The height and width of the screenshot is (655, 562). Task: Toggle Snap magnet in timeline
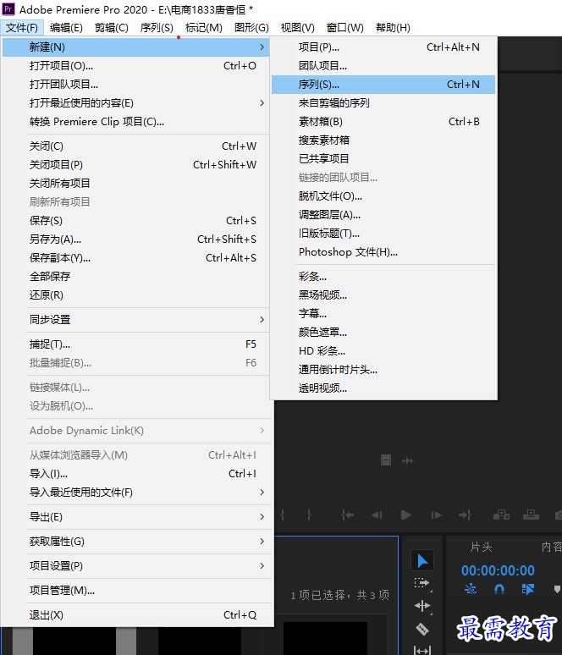pyautogui.click(x=499, y=589)
